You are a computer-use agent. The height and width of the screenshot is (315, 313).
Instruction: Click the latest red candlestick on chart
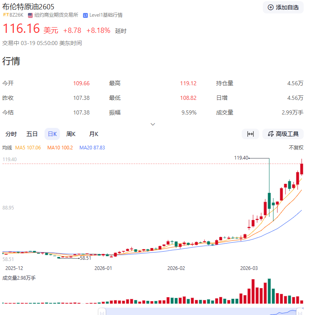click(x=302, y=169)
